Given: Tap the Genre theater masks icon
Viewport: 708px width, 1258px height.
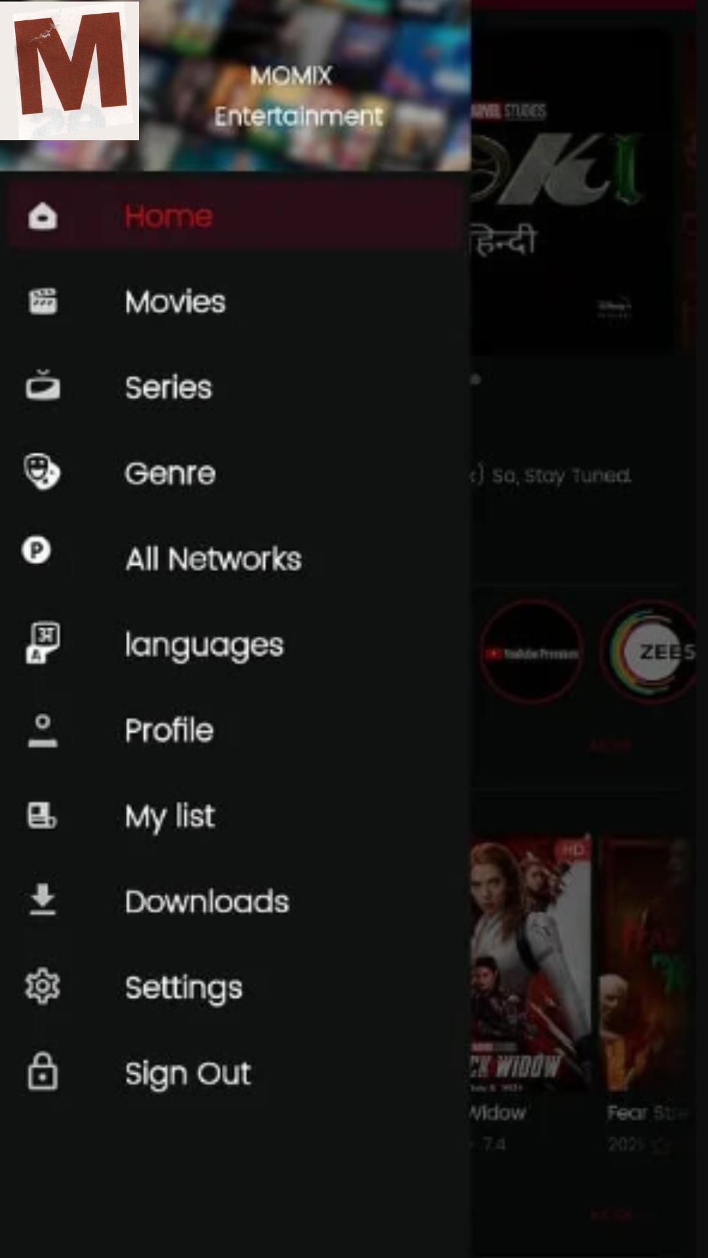Looking at the screenshot, I should (x=42, y=472).
